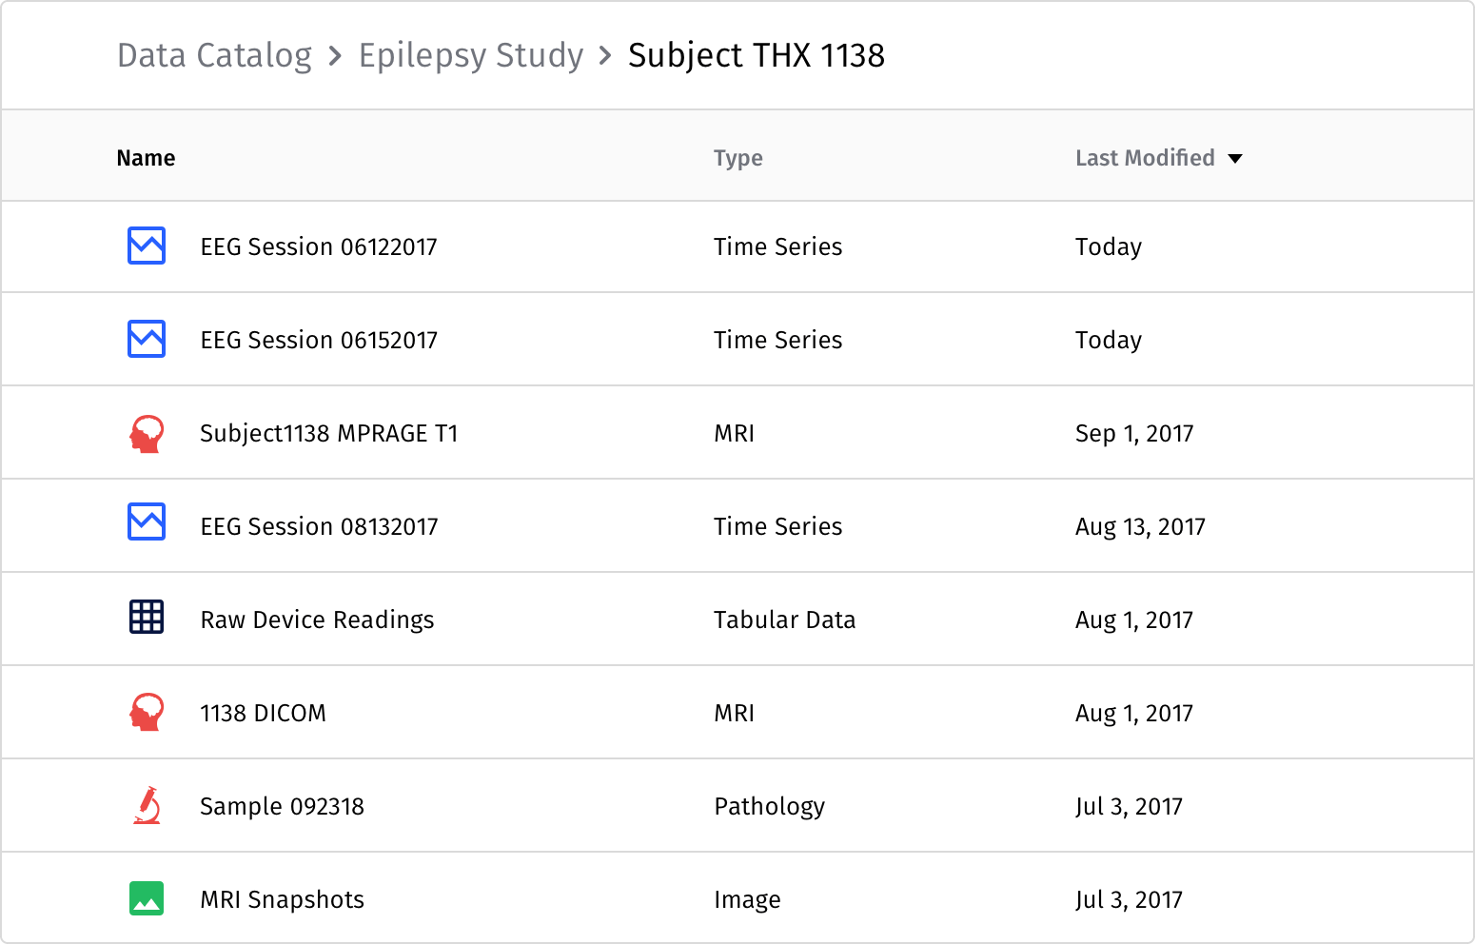Click the MRI head icon beside Subject1138 MPRAGE T1

tap(147, 433)
